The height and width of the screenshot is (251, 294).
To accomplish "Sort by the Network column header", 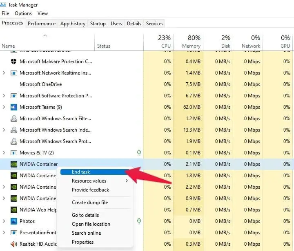I will tap(248, 41).
